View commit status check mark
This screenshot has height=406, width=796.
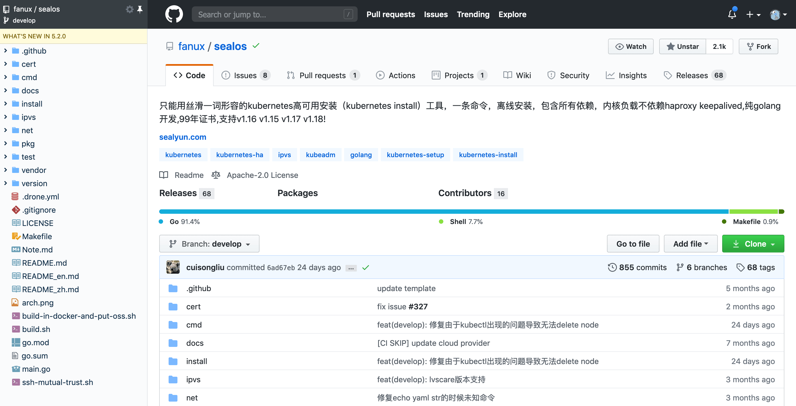point(366,267)
